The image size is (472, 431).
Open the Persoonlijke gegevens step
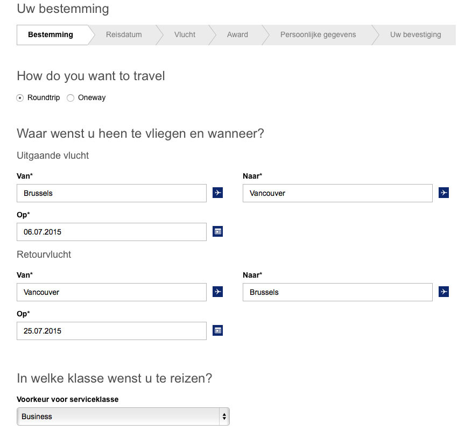tap(318, 35)
